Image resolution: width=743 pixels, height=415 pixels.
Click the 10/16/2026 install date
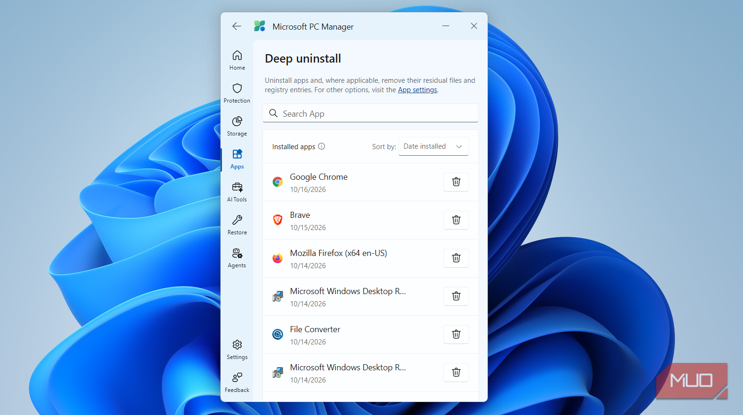coord(308,190)
